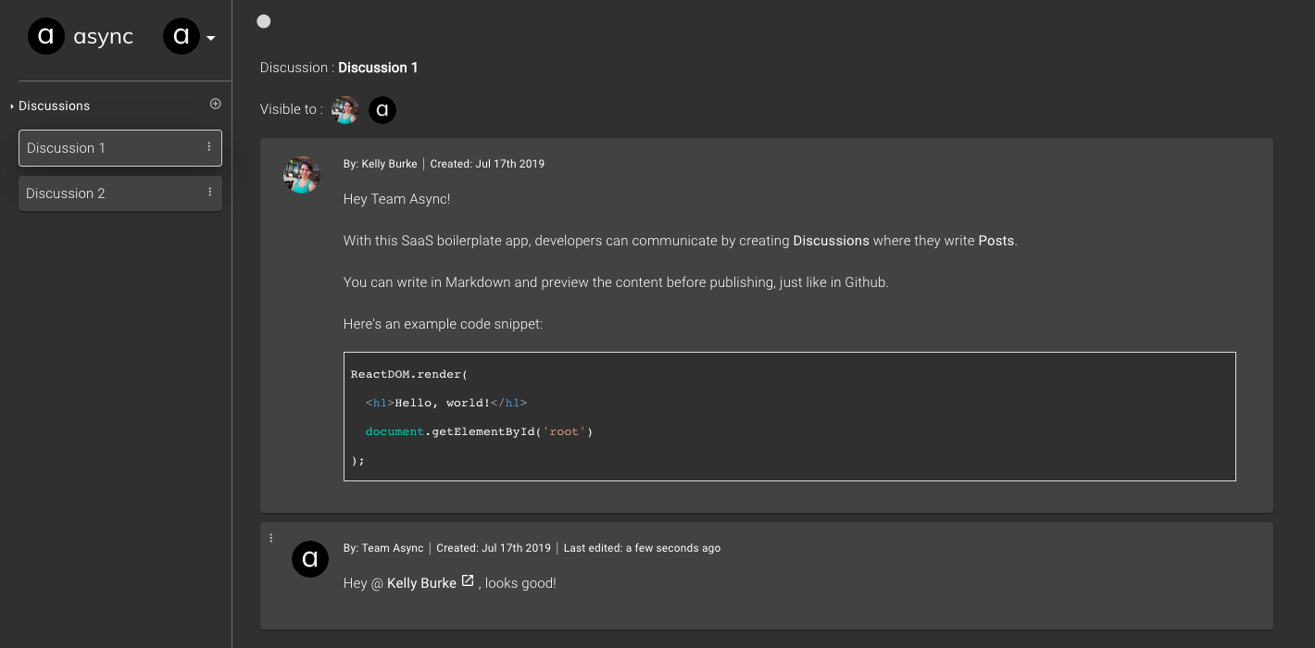Click the async logo icon in the top-left

click(46, 37)
